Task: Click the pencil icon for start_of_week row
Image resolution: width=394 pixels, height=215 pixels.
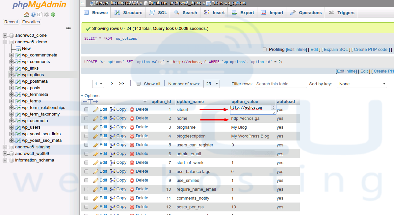Action: click(96, 162)
